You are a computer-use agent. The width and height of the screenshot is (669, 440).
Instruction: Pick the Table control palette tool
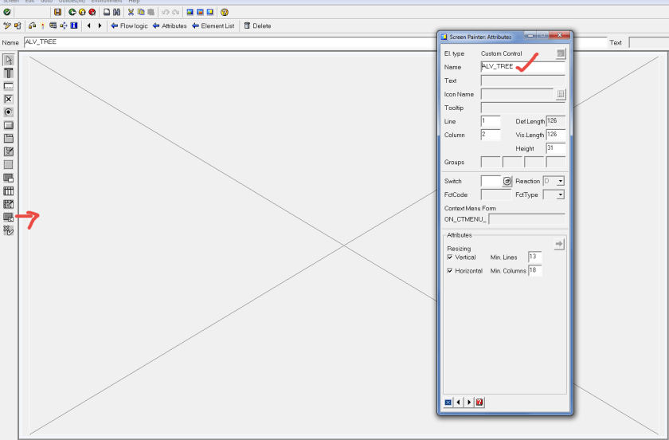tap(9, 191)
